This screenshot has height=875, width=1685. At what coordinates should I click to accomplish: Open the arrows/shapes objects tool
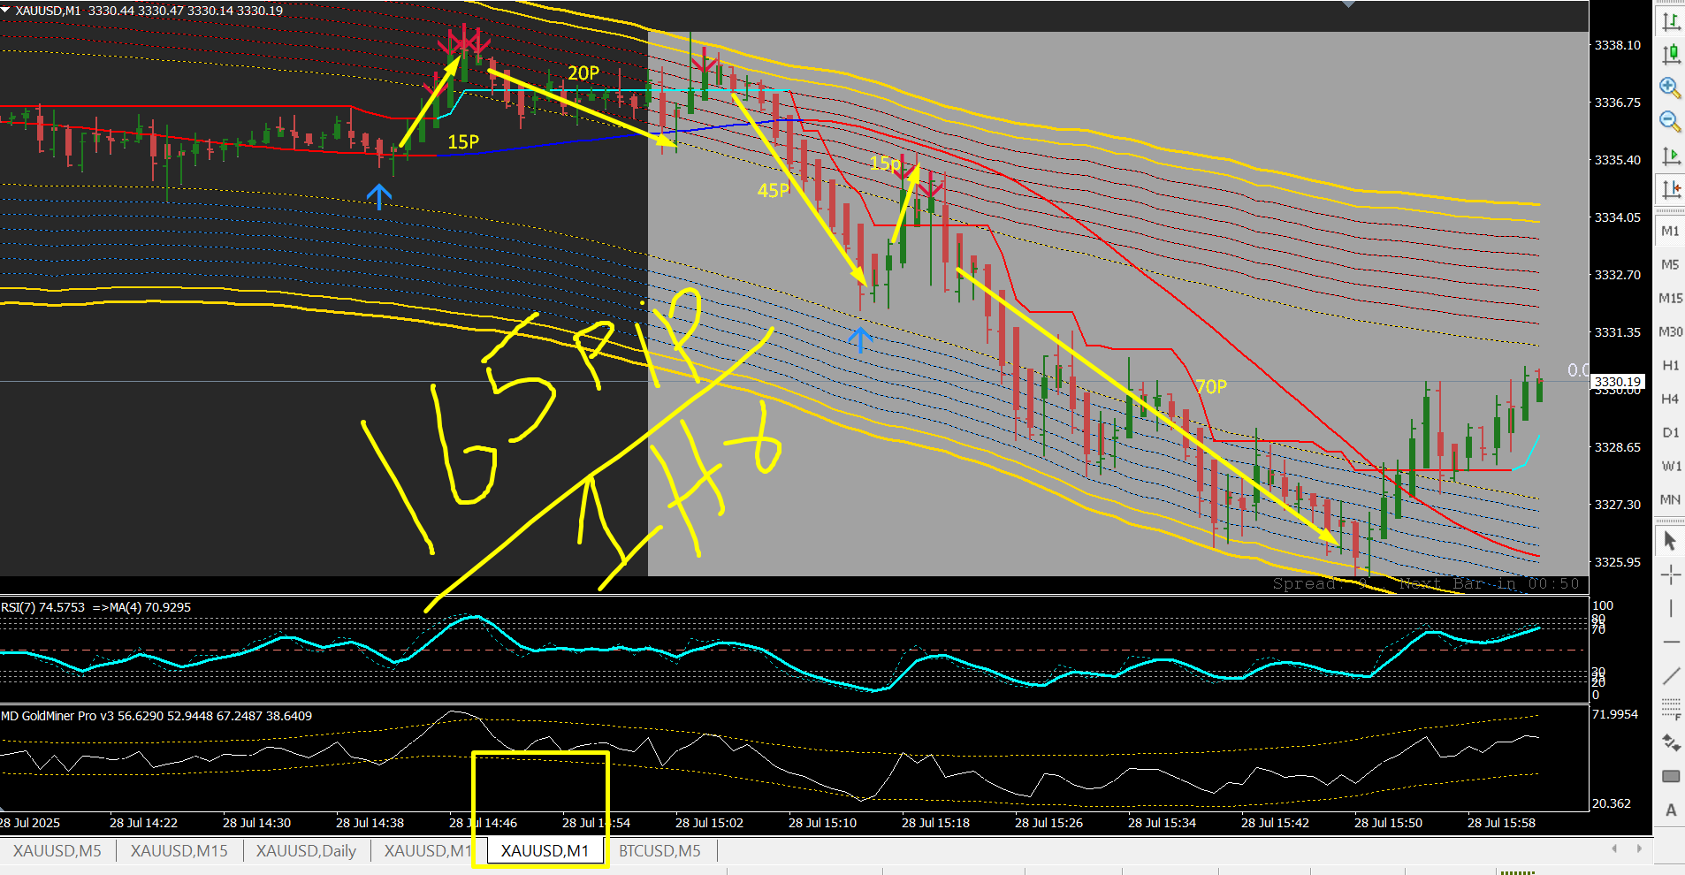pos(1670,742)
